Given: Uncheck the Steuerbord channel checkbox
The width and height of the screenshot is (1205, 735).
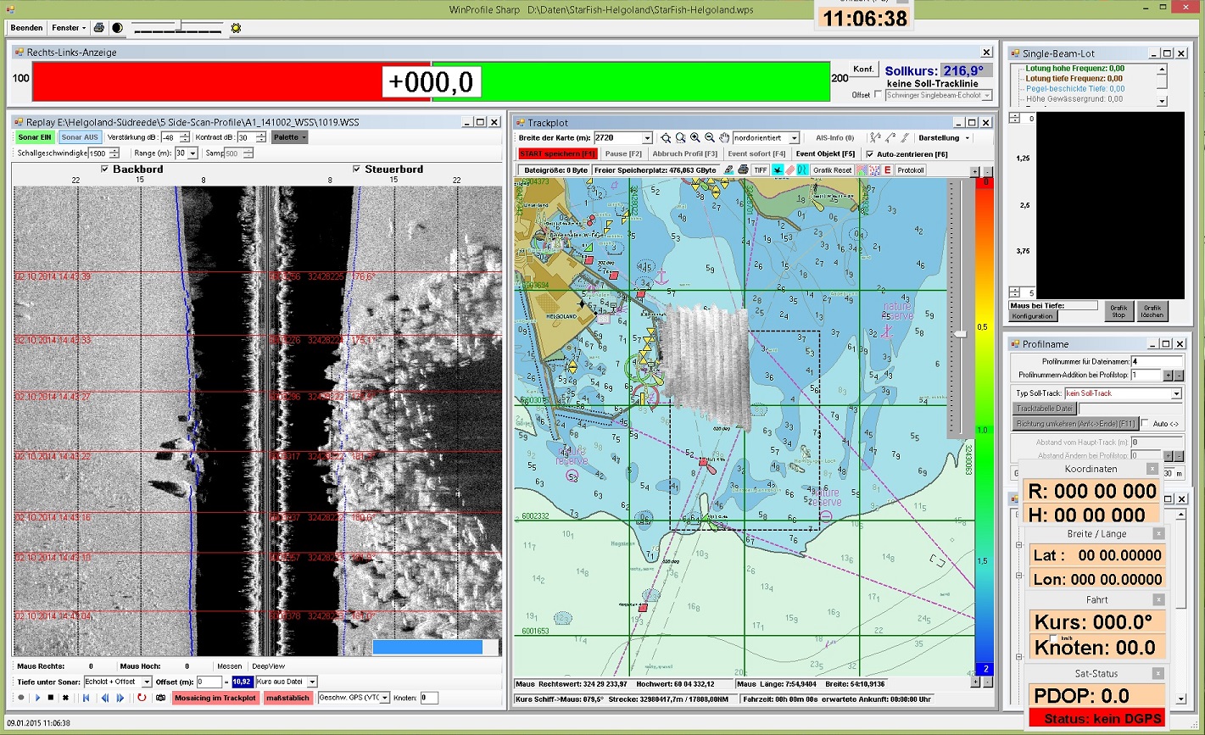Looking at the screenshot, I should click(x=356, y=170).
